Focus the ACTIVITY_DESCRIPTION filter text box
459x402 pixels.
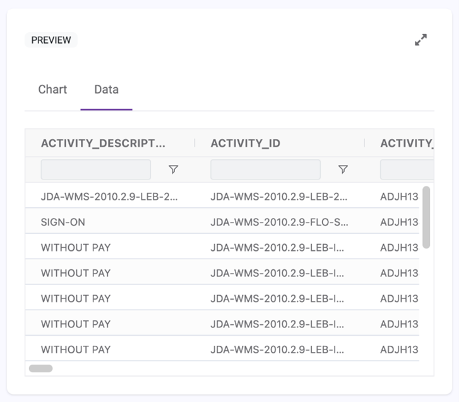pos(96,169)
